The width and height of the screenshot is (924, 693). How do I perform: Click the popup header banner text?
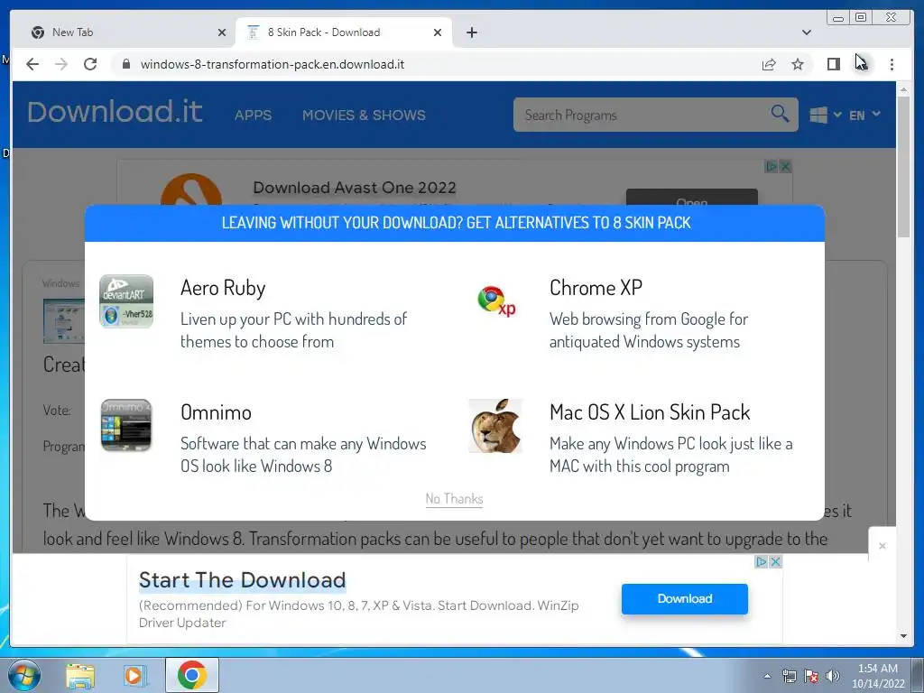[456, 223]
